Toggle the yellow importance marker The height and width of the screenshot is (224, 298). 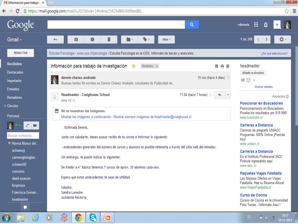(x=134, y=66)
